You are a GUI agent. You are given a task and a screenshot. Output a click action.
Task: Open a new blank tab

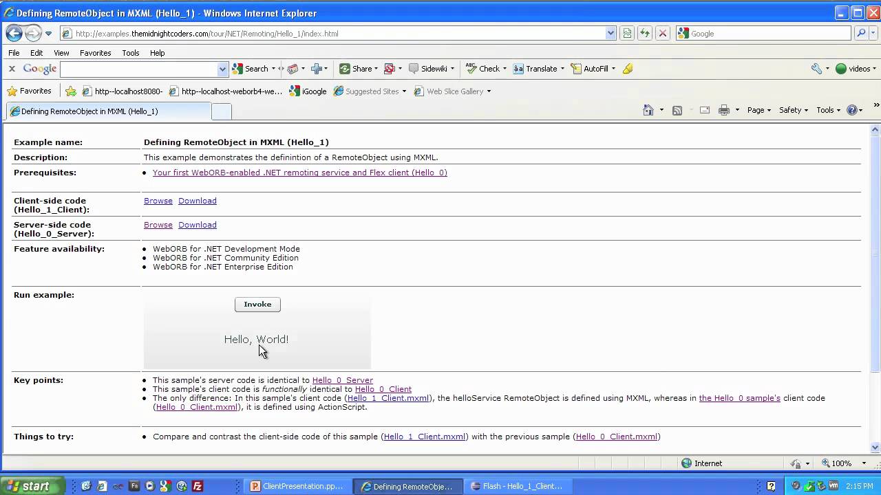[x=221, y=111]
